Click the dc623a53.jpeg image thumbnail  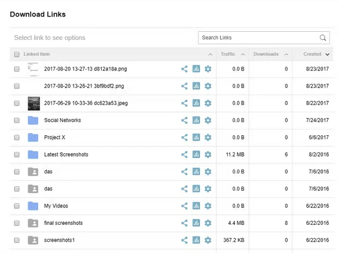click(34, 103)
